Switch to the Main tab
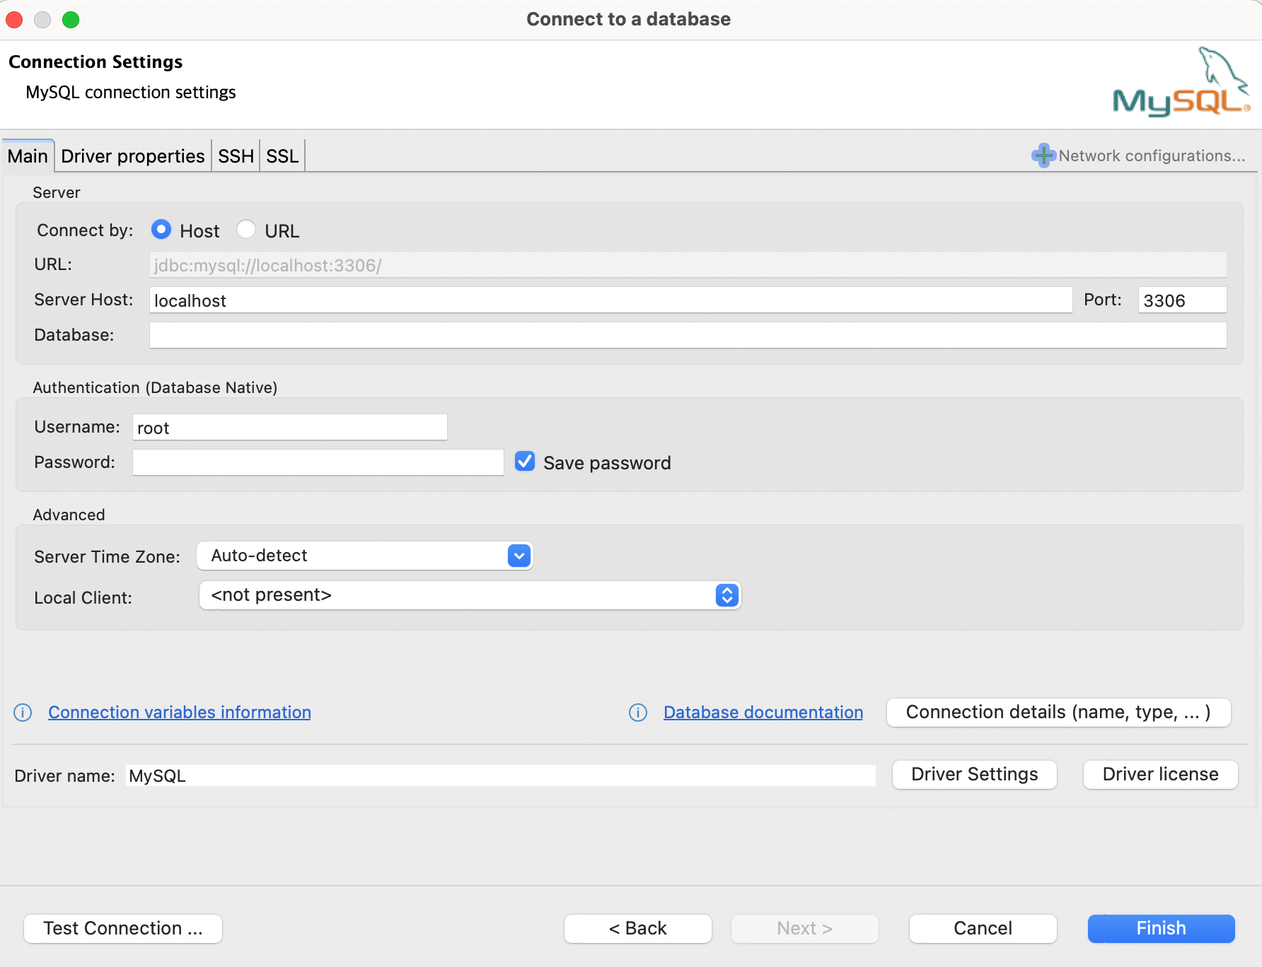Screen dimensions: 1262x967 coord(28,156)
